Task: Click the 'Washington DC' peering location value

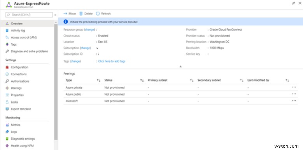Action: click(219, 41)
